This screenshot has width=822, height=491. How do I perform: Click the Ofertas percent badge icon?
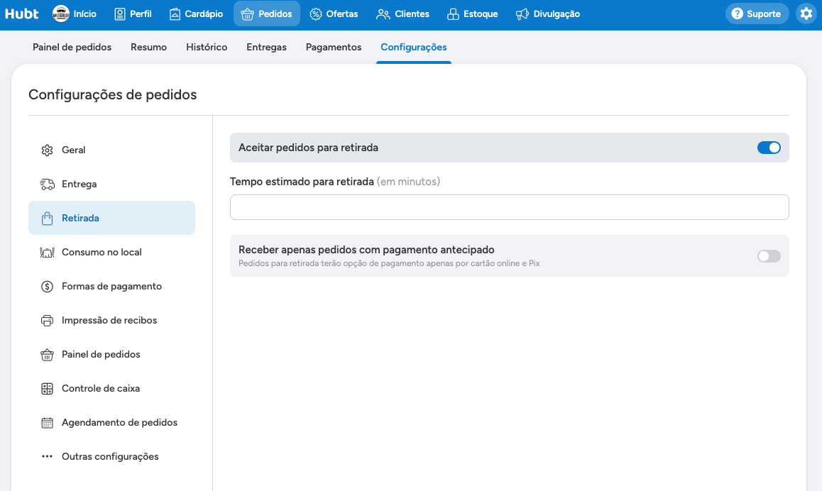click(x=316, y=14)
